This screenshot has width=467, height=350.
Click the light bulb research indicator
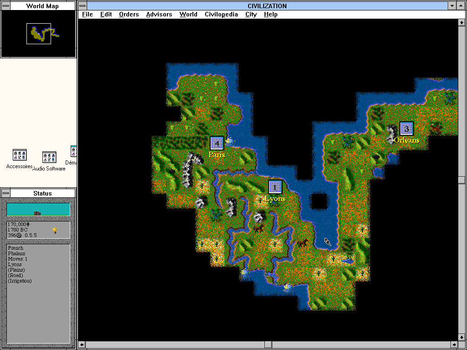click(x=55, y=230)
